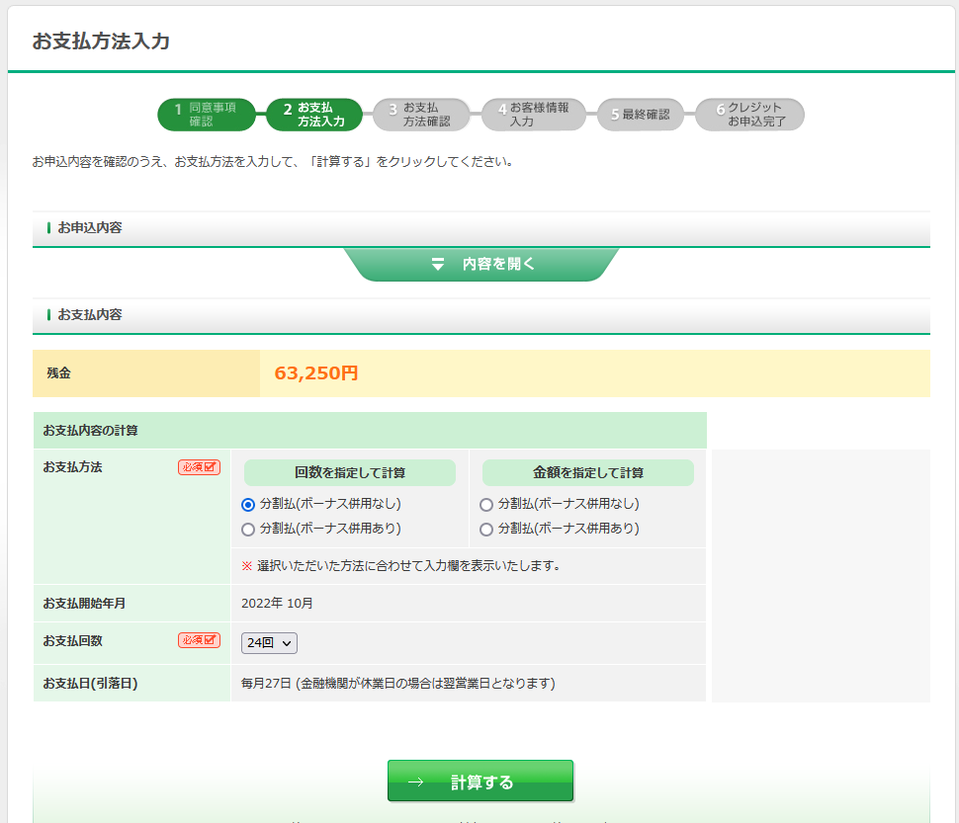Open the お支払回数 24回 dropdown
This screenshot has height=823, width=959.
click(269, 643)
